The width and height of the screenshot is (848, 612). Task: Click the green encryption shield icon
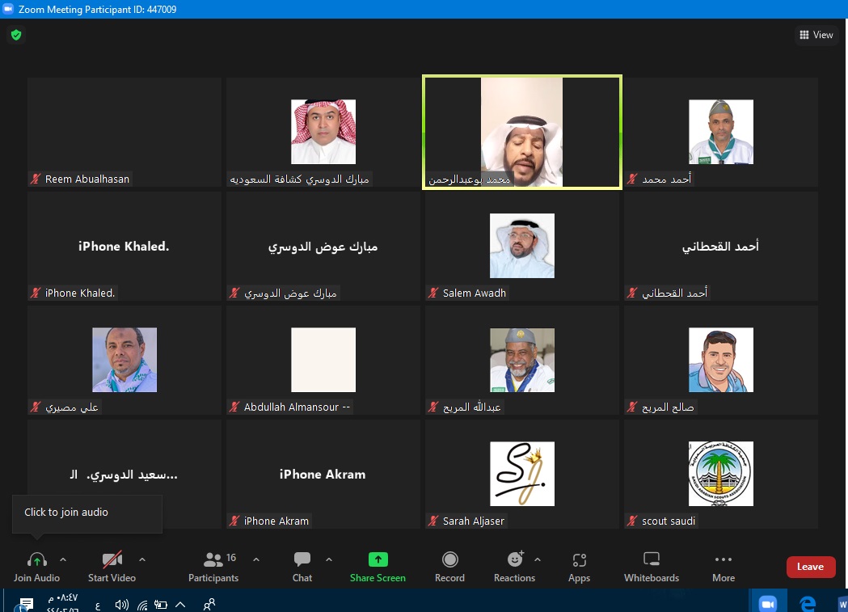coord(15,35)
